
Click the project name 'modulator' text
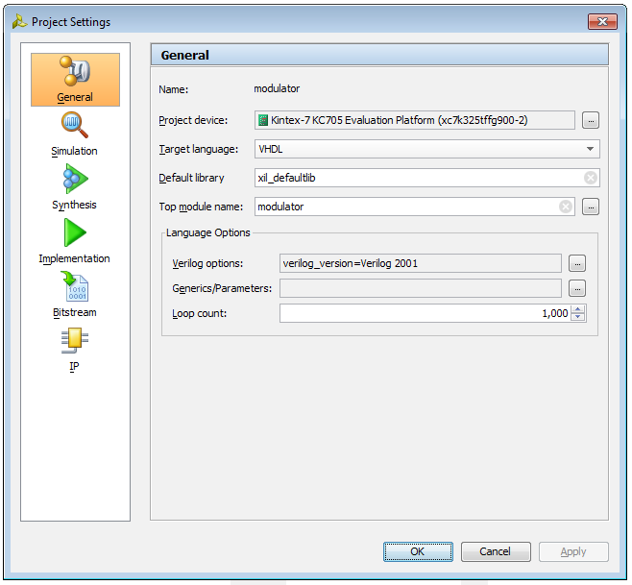click(277, 88)
